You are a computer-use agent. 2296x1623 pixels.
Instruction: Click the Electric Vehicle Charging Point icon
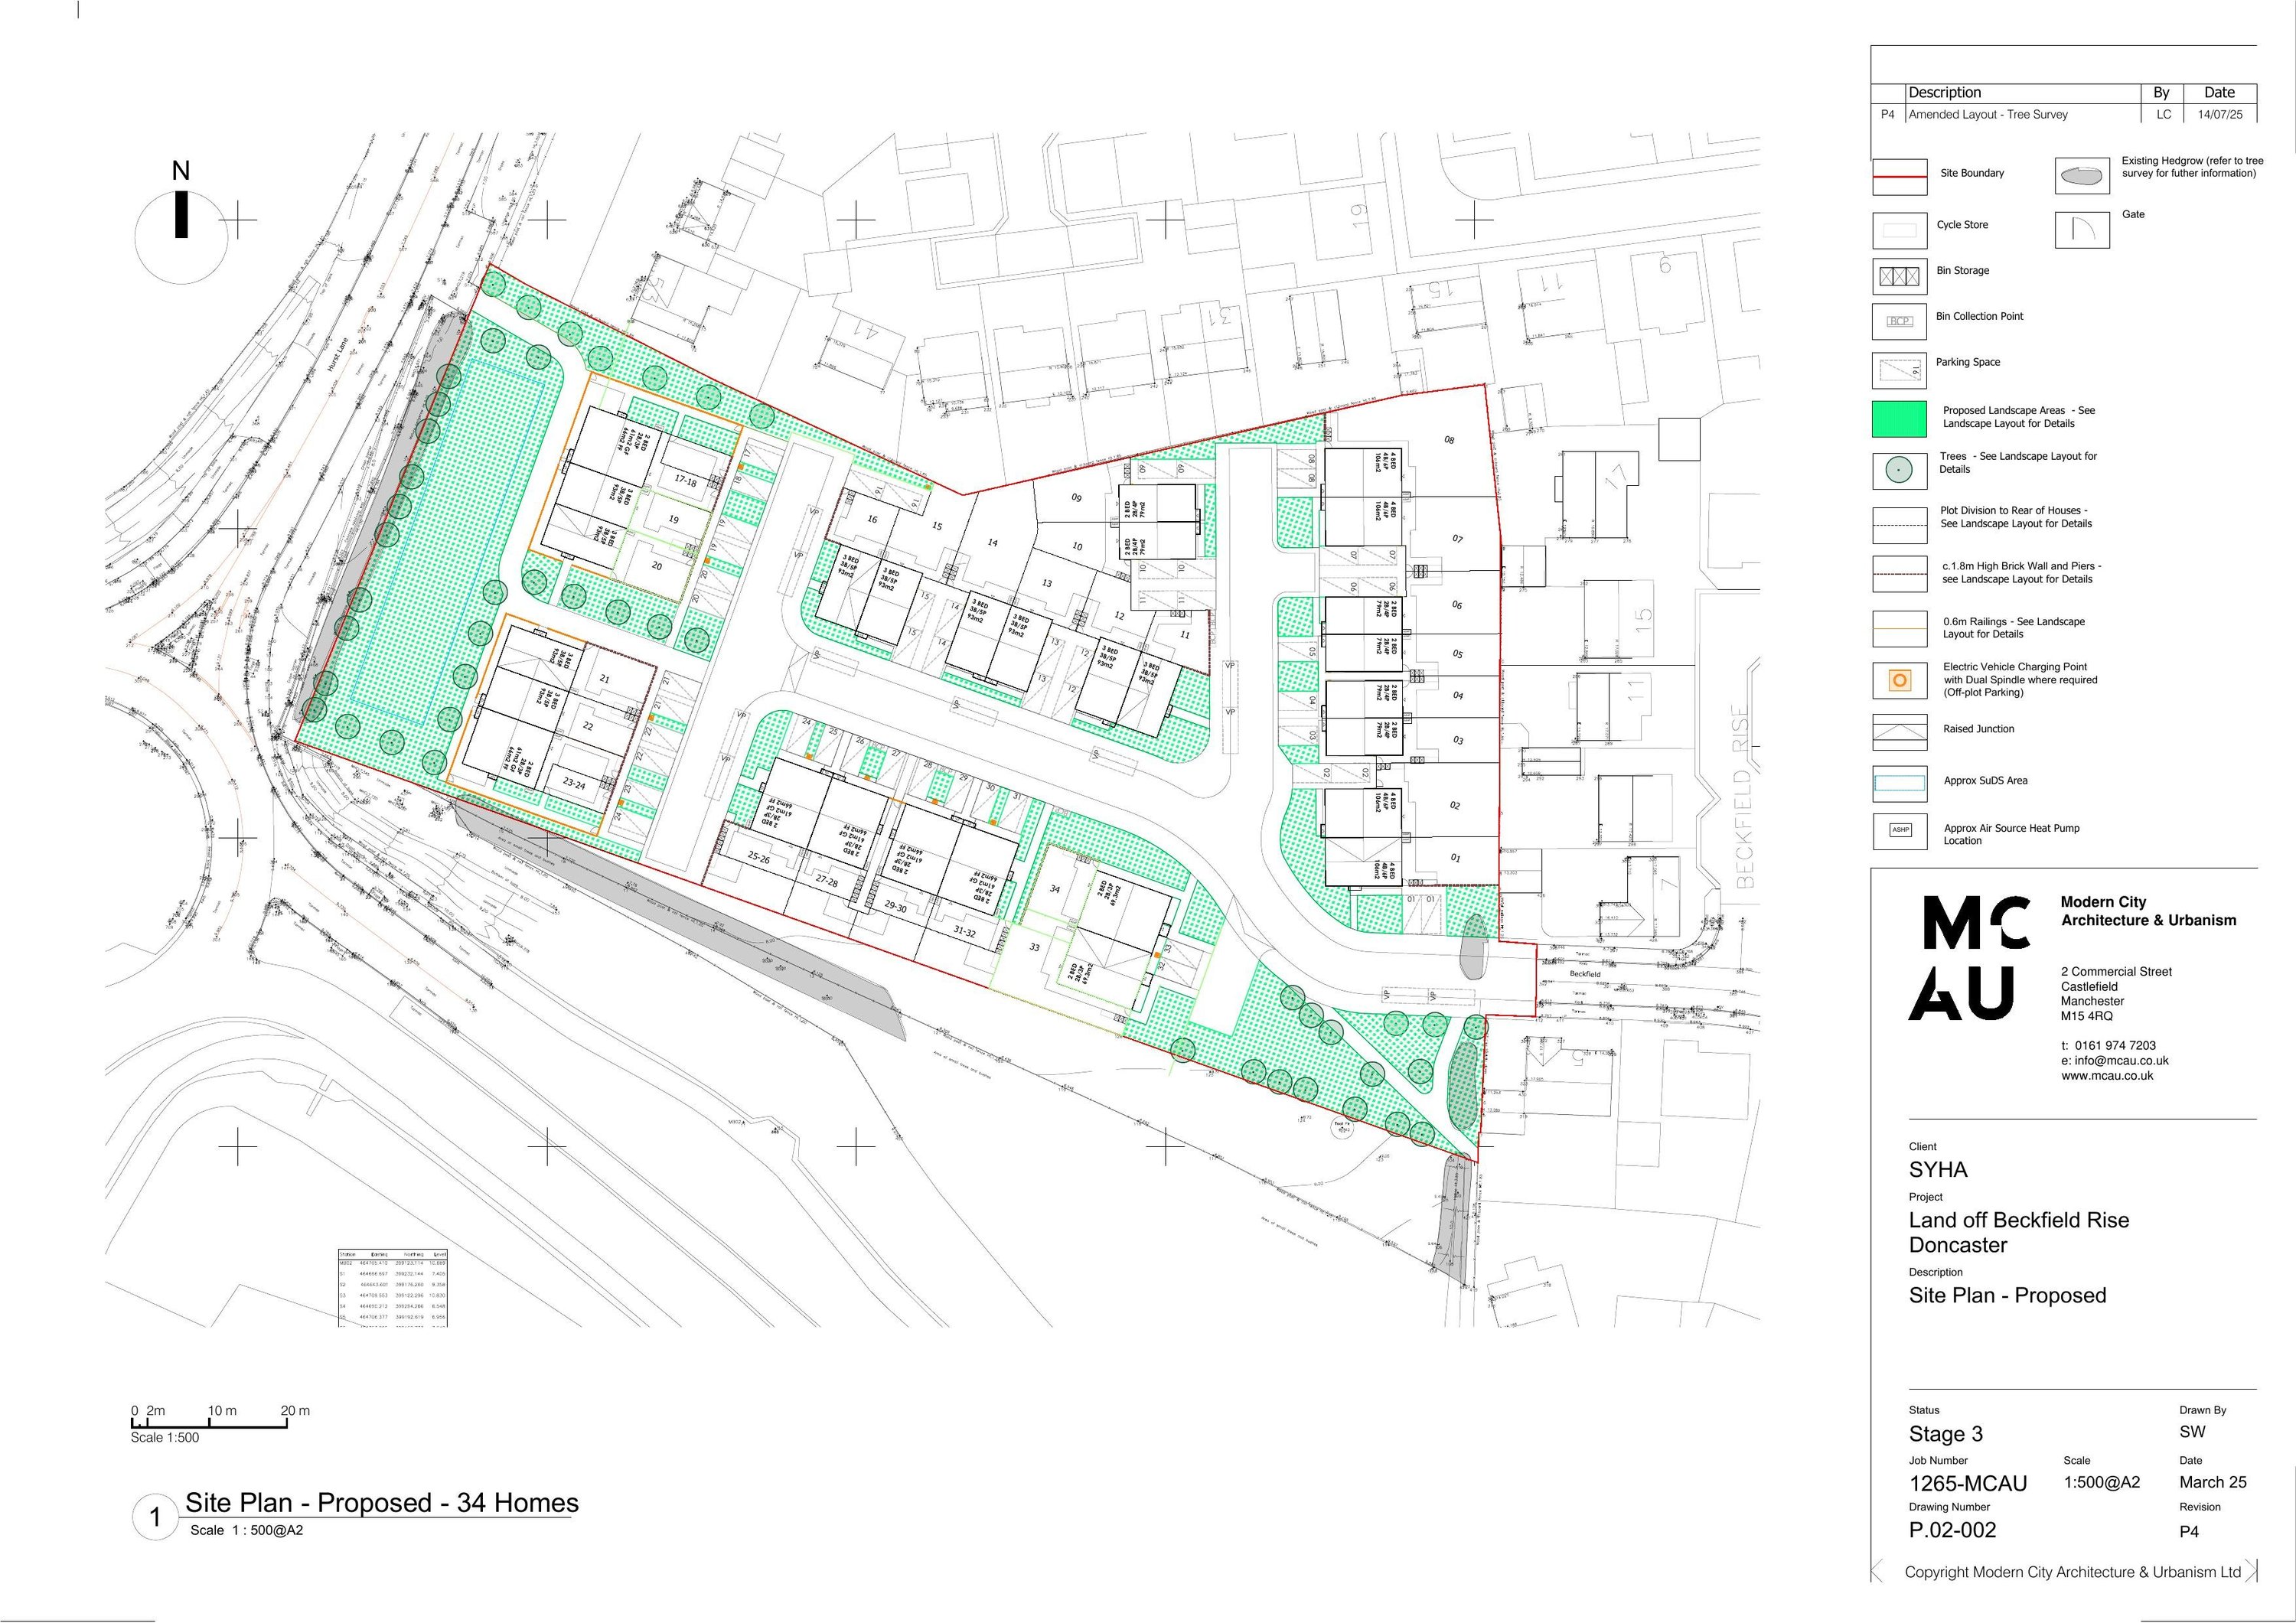(x=1899, y=681)
